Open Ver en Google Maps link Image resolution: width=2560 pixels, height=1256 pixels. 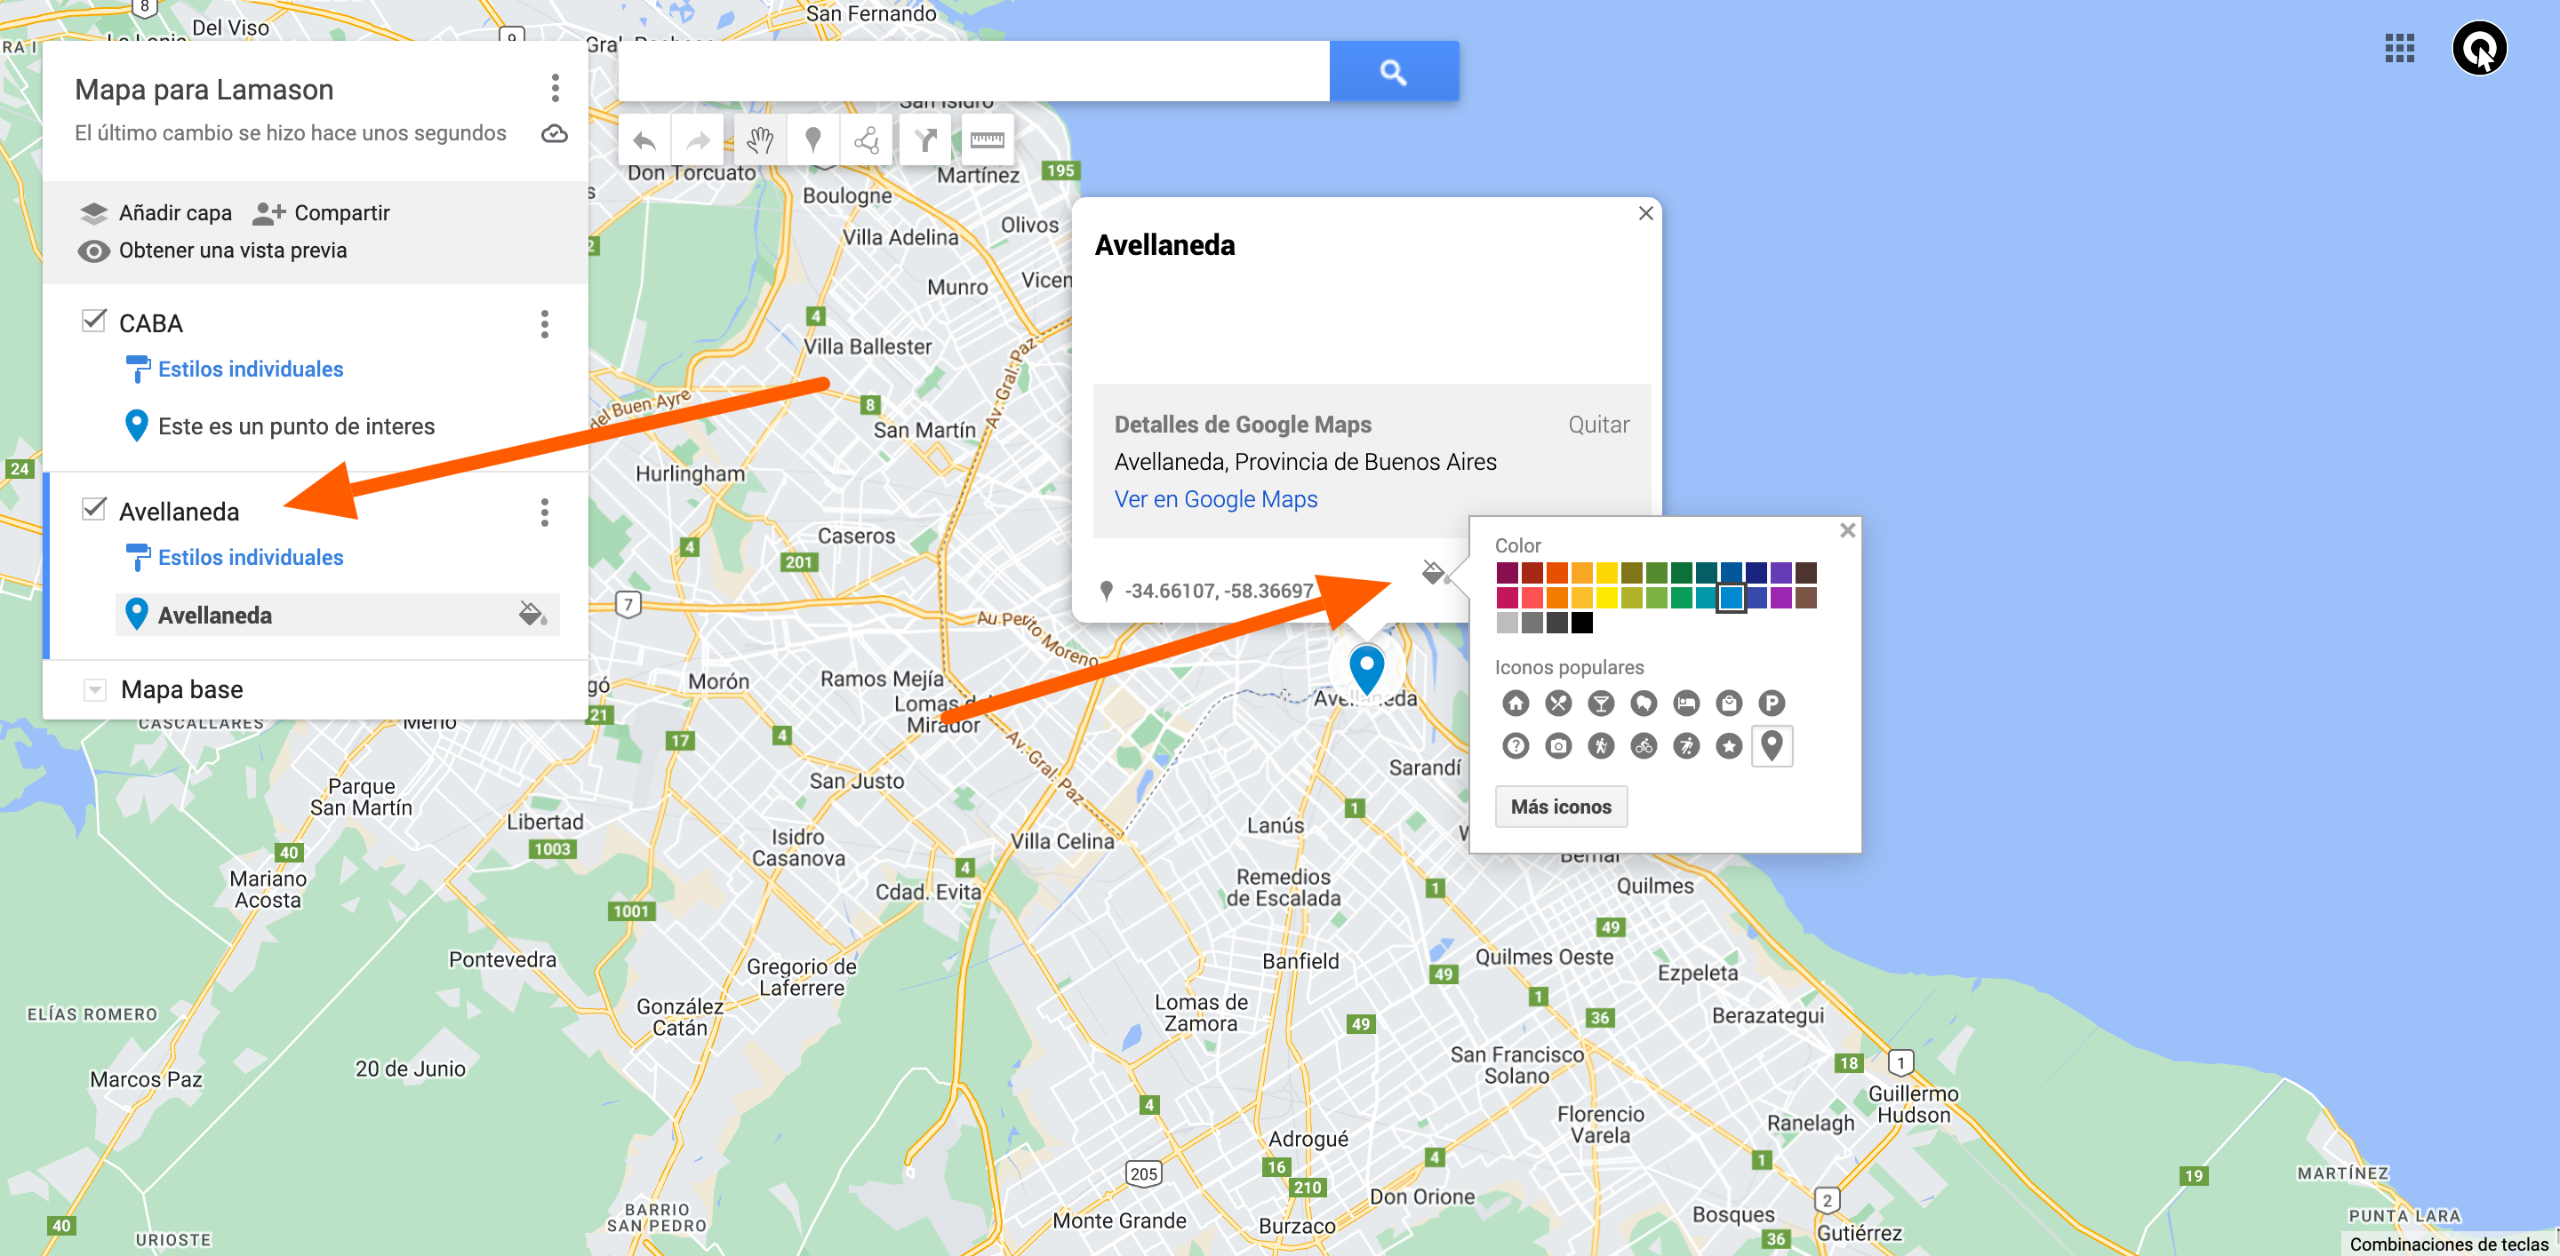click(1215, 499)
